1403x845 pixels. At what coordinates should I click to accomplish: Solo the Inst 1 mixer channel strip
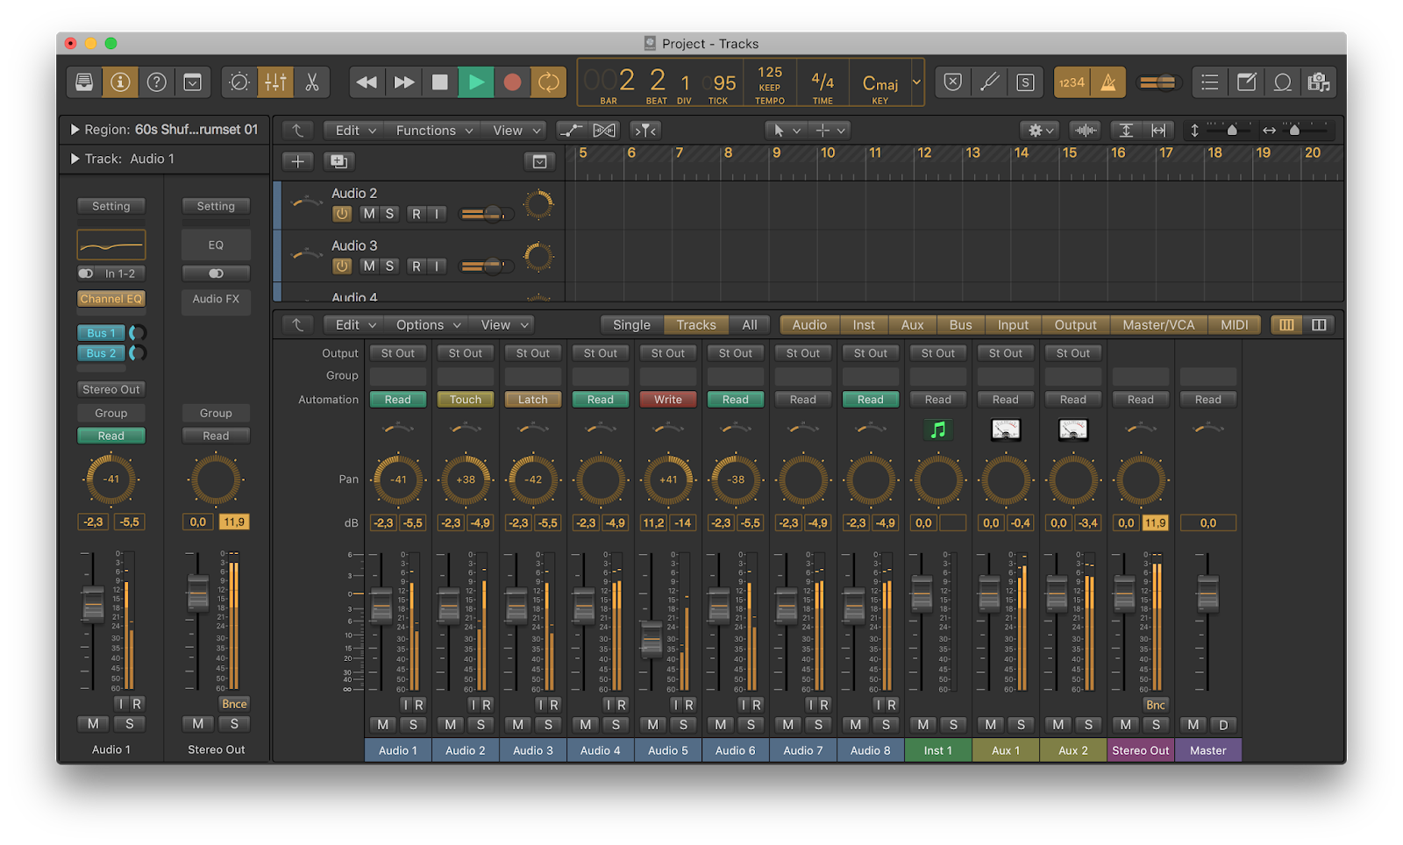point(953,725)
